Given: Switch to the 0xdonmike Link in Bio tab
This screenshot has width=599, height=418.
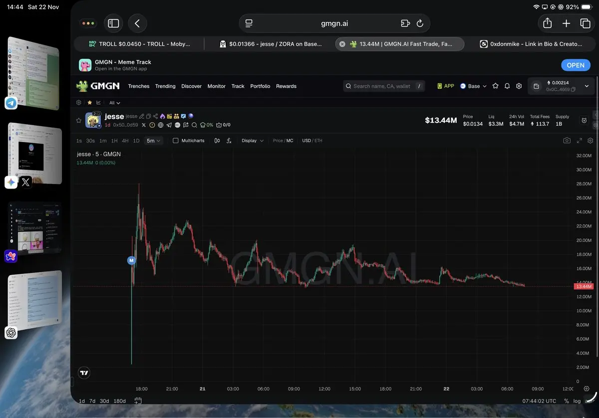Looking at the screenshot, I should pyautogui.click(x=531, y=44).
